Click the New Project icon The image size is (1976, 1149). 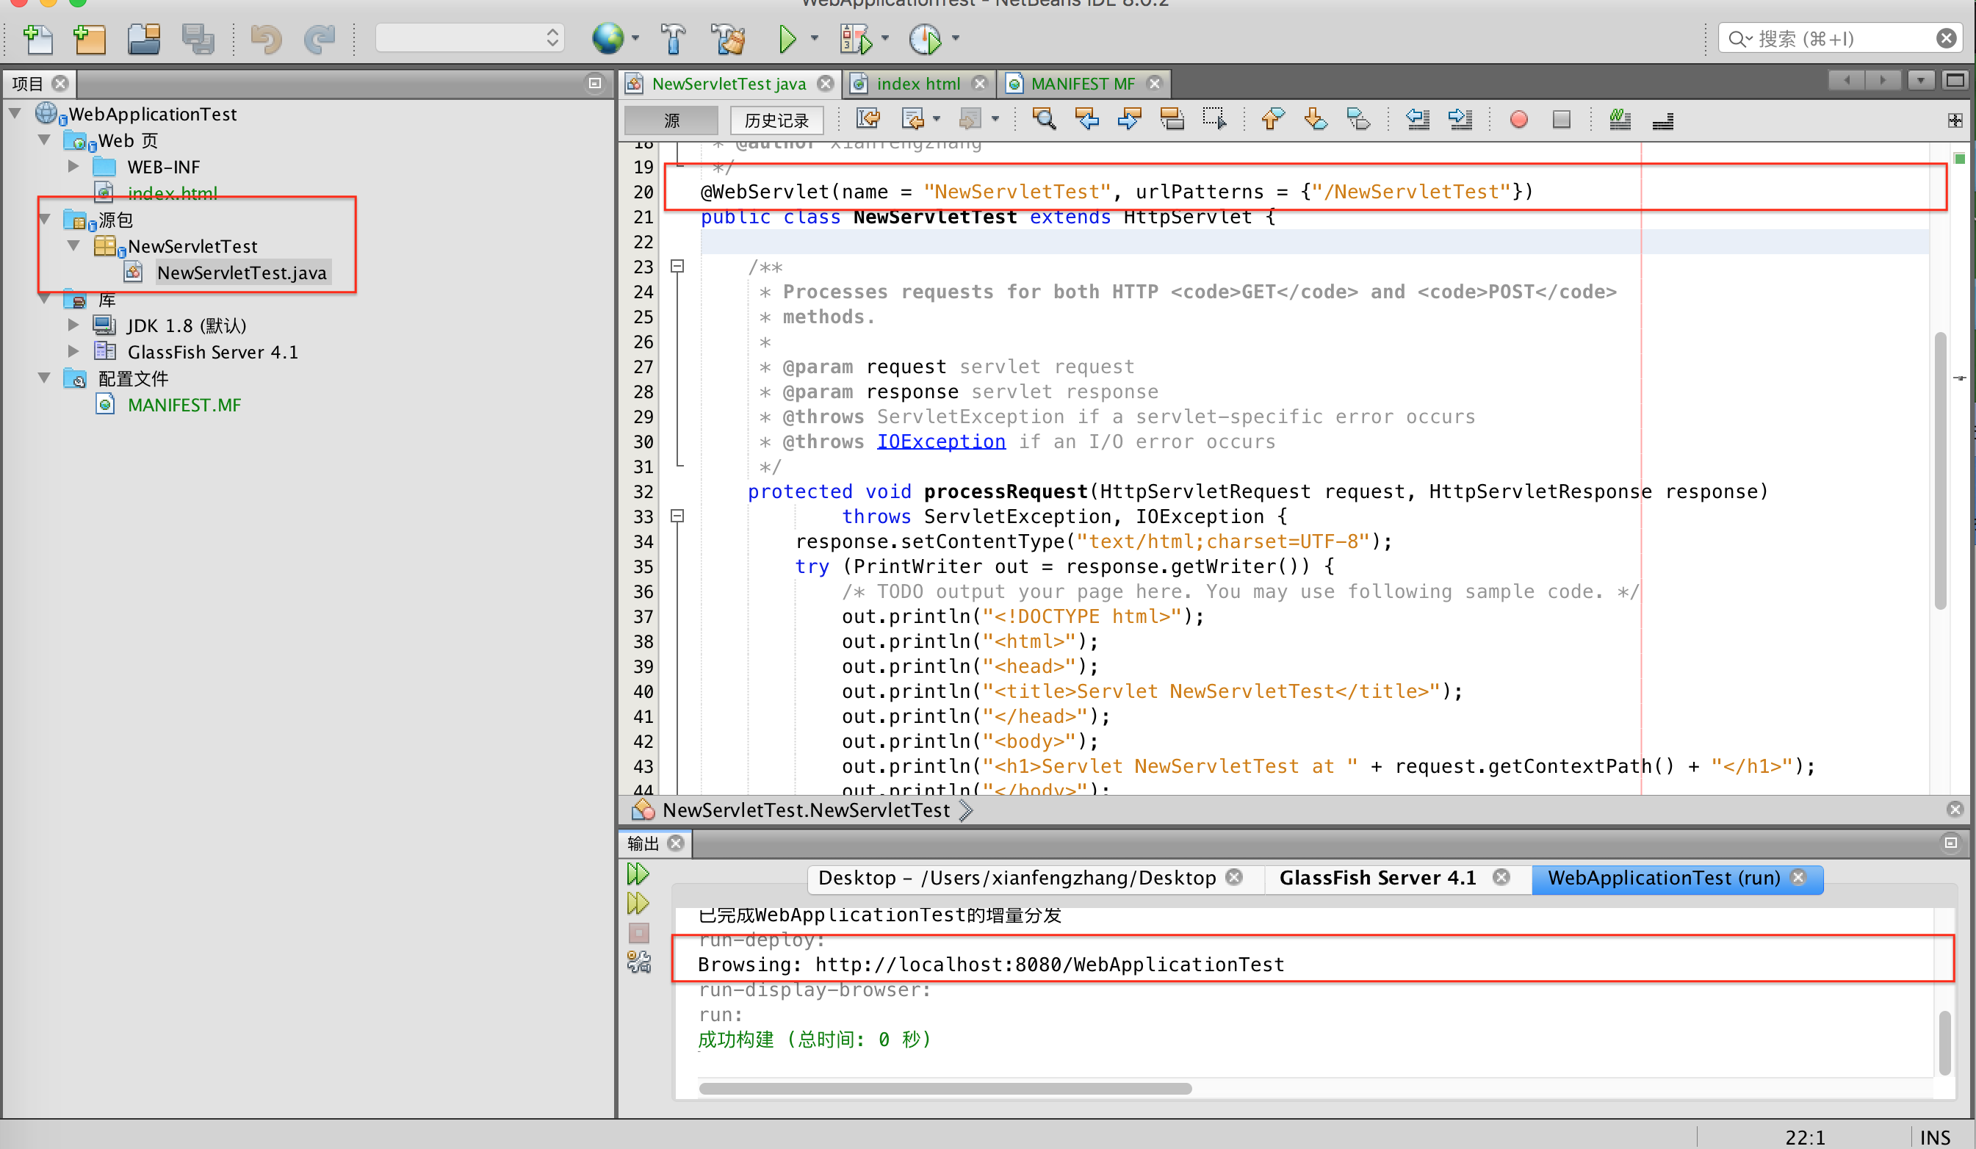(x=90, y=38)
